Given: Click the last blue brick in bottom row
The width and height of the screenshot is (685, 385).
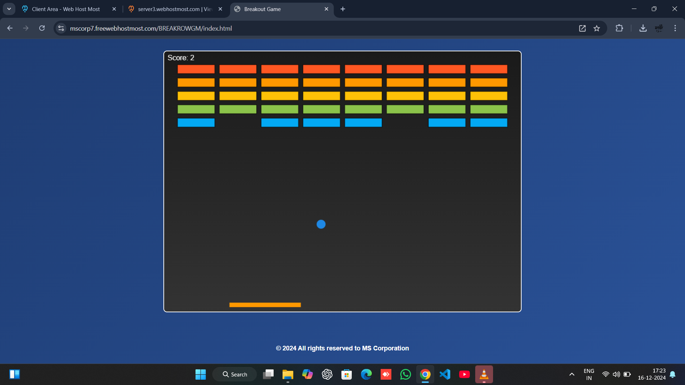Looking at the screenshot, I should pyautogui.click(x=489, y=123).
